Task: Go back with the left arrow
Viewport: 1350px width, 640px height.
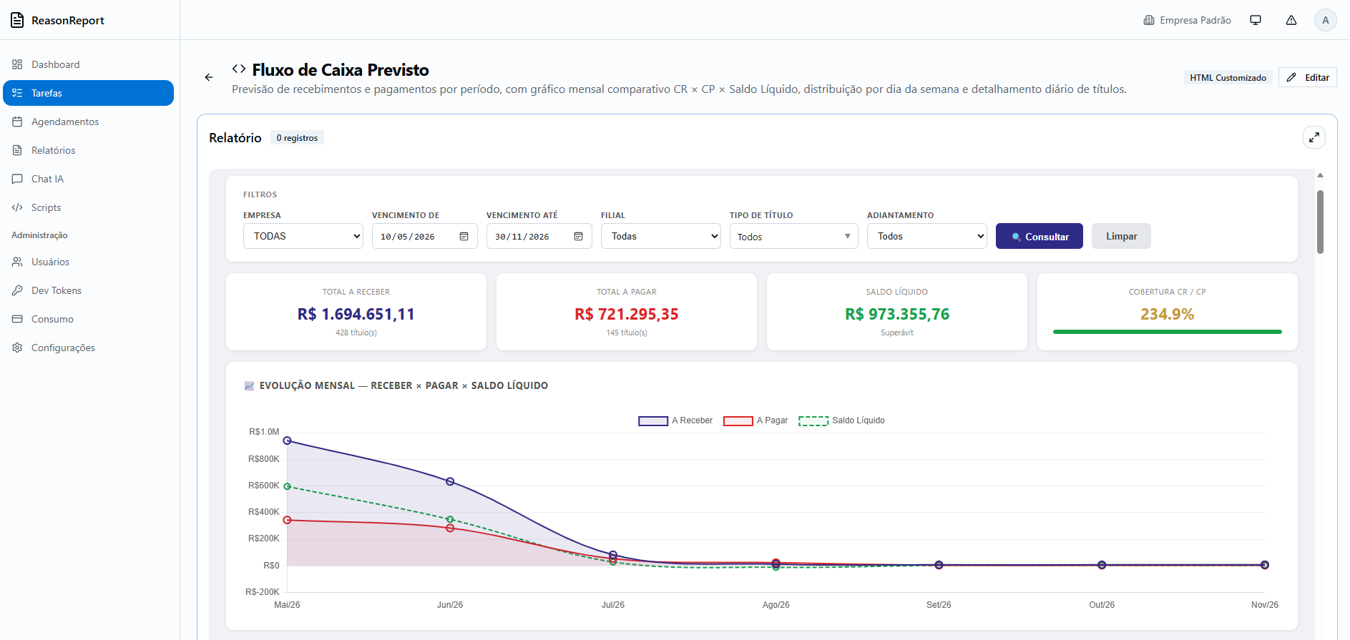Action: click(x=209, y=77)
